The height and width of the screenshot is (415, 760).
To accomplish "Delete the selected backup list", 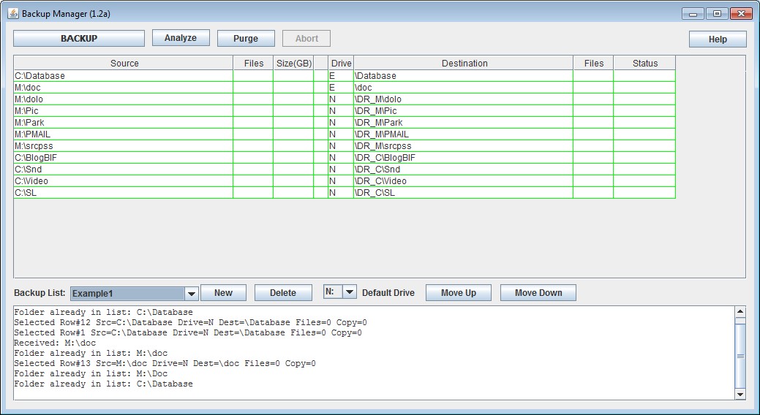I will point(282,293).
